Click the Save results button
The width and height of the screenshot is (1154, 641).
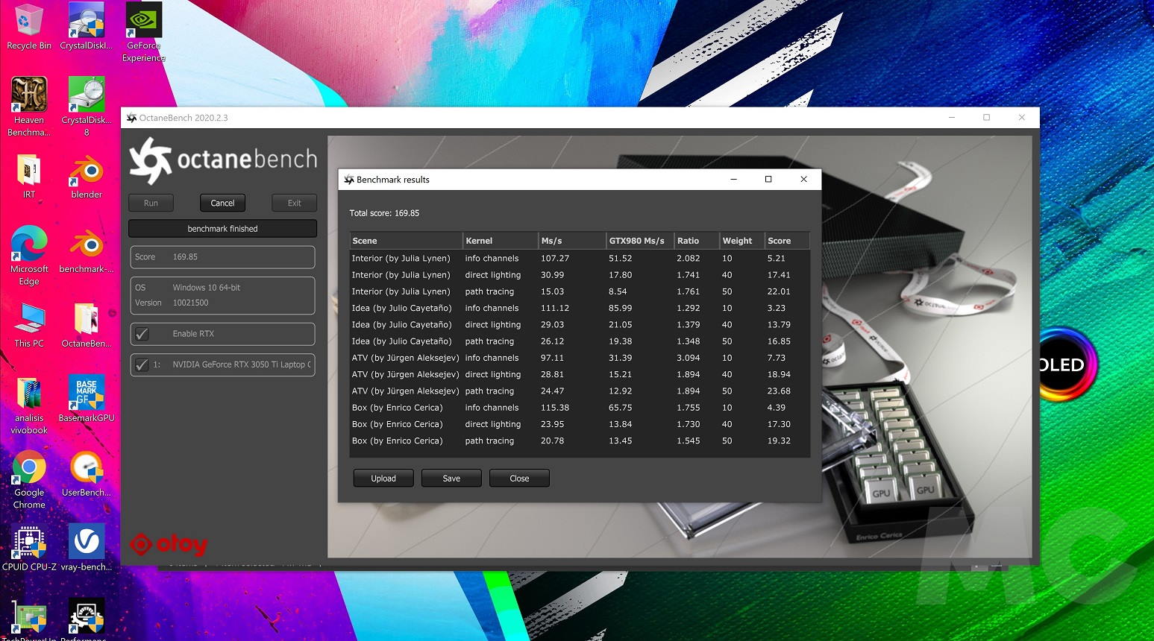[x=451, y=479]
